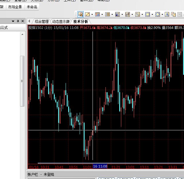Click the overlapping squares layer icon
This screenshot has height=179, width=184.
click(173, 14)
